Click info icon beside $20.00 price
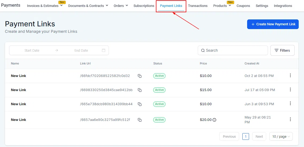This screenshot has height=147, width=304. (x=214, y=120)
